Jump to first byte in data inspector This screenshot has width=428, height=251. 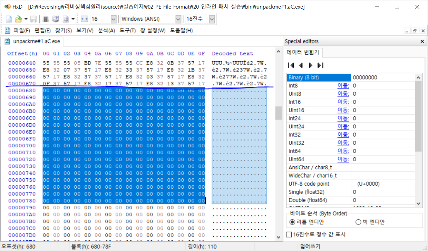tap(291, 65)
